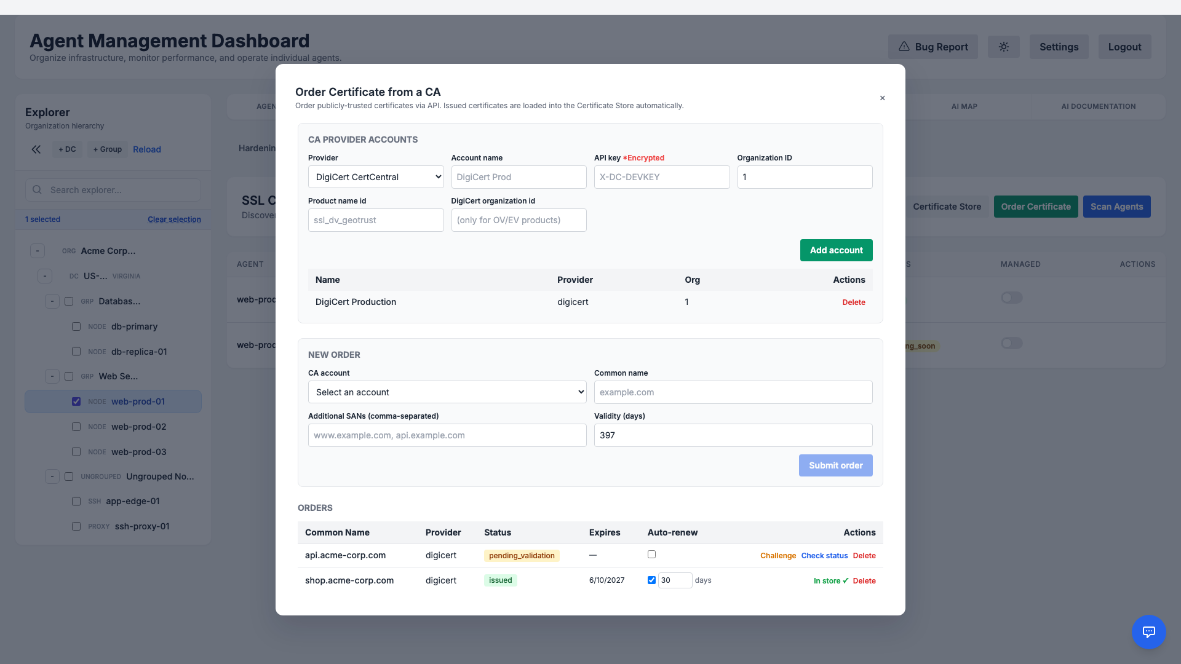
Task: Click the + Group button
Action: click(108, 149)
